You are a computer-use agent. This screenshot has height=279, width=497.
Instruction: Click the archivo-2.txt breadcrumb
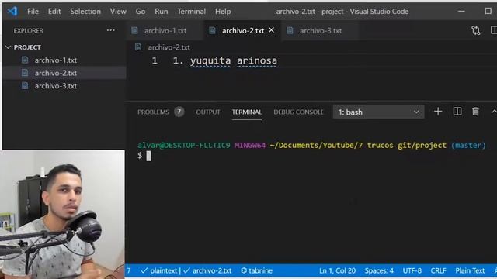169,47
